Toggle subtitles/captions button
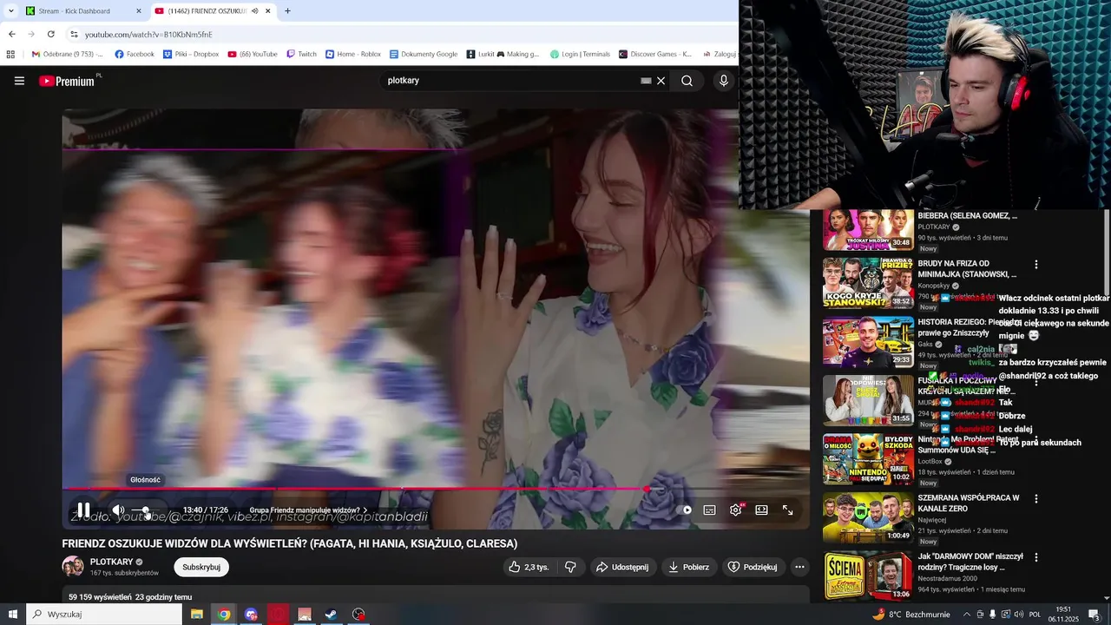 point(709,510)
